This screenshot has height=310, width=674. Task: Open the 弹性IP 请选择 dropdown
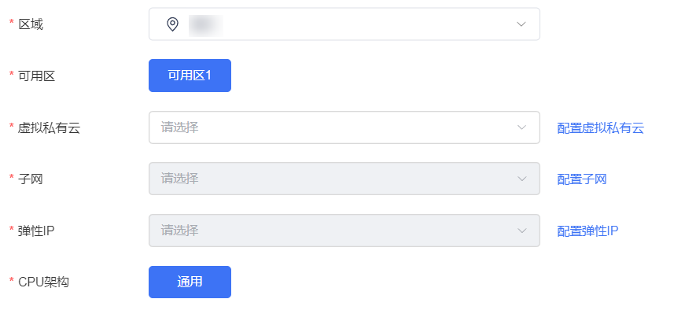[x=344, y=231]
